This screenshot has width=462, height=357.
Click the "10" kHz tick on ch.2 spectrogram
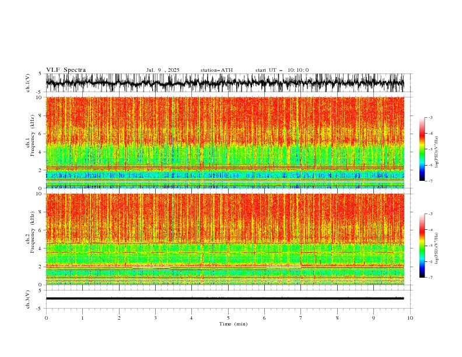(x=39, y=194)
